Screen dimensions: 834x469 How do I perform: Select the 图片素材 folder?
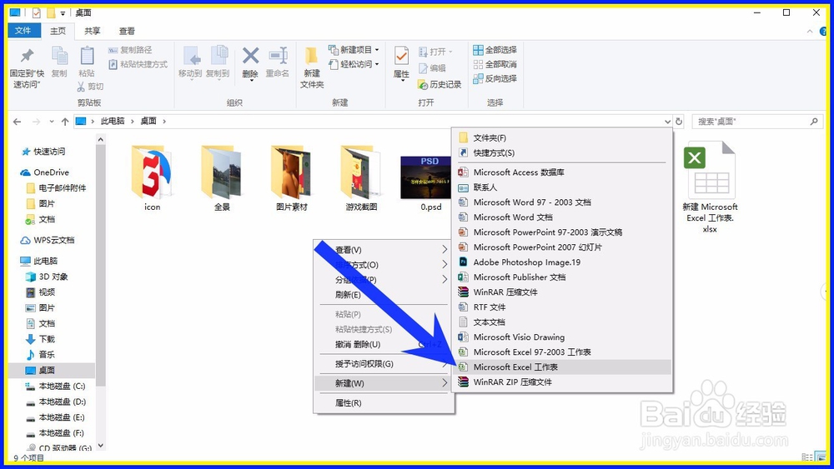pos(291,178)
